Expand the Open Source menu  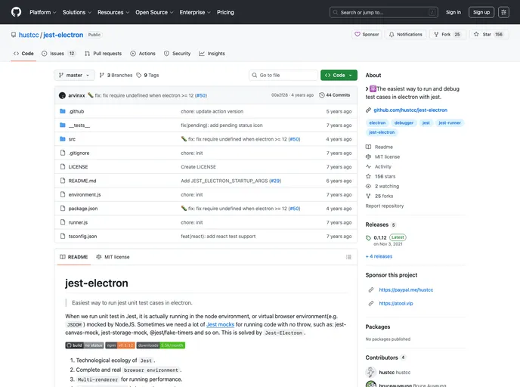[154, 12]
